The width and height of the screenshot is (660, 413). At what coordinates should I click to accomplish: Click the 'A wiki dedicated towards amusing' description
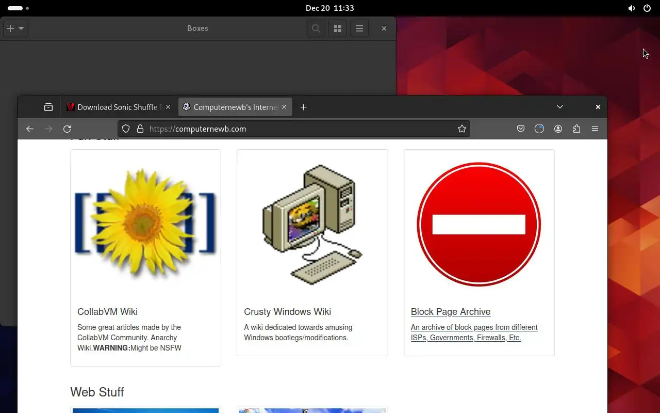tap(298, 332)
